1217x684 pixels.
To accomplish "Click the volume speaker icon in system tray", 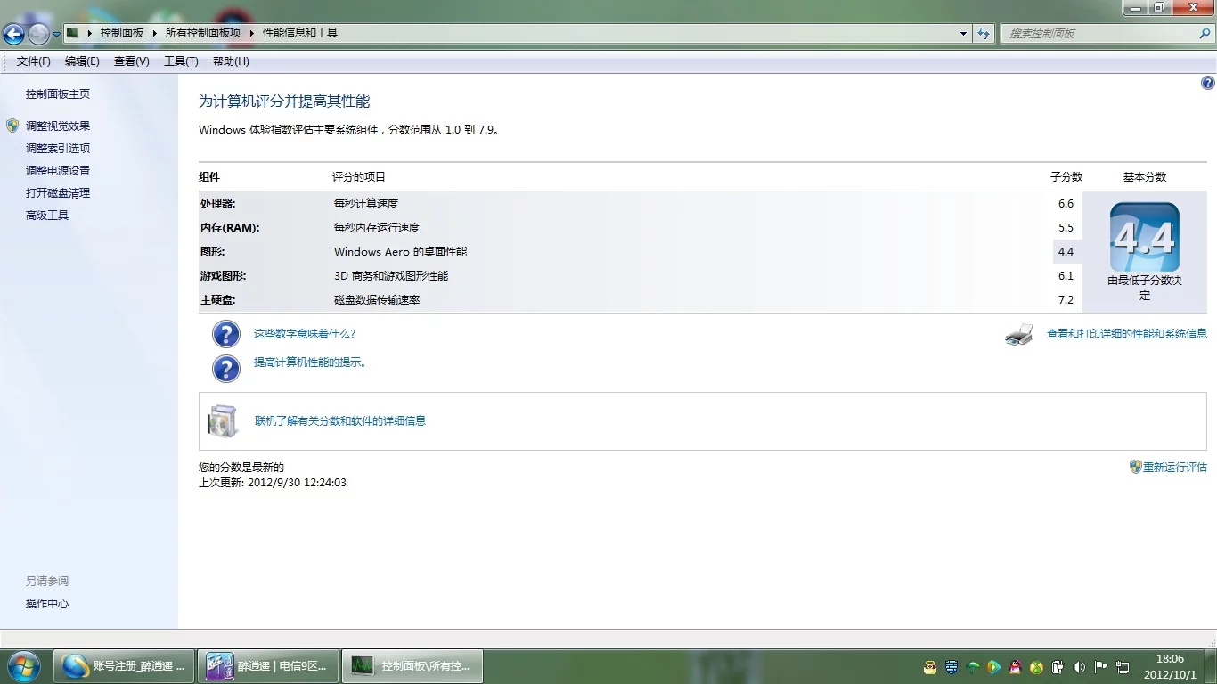I will pos(1079,666).
